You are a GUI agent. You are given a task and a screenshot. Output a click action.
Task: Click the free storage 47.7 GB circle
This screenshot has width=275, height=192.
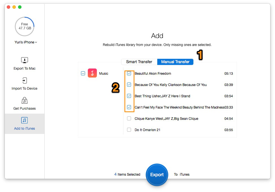point(25,26)
